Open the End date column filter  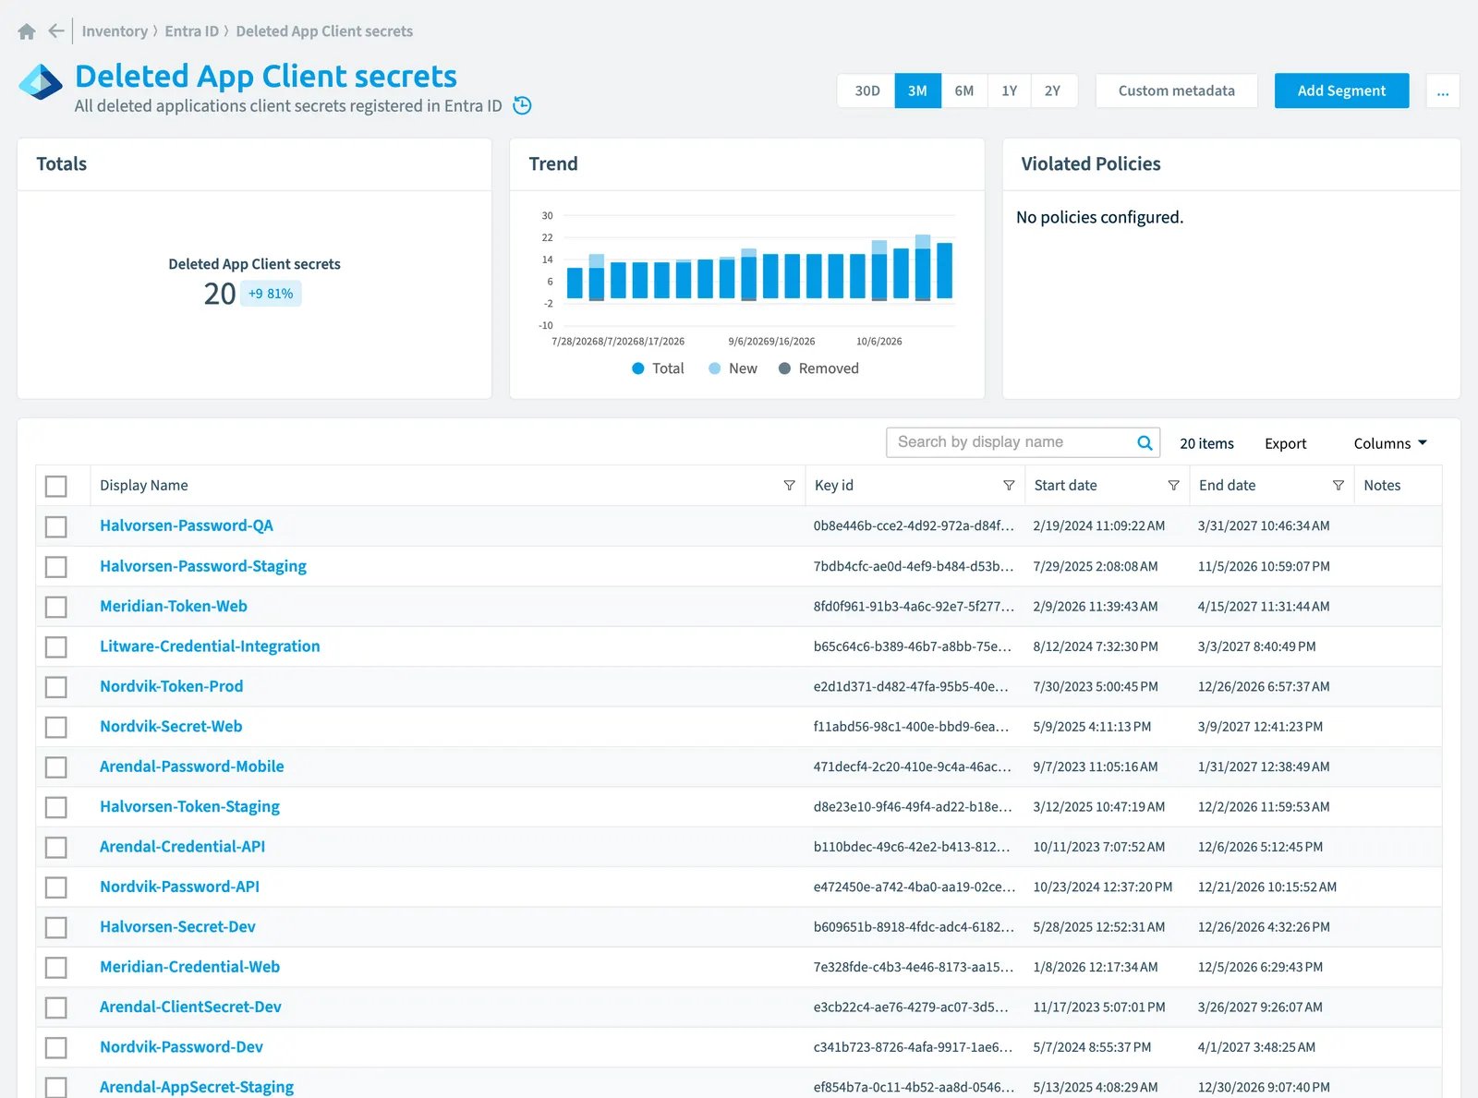pyautogui.click(x=1338, y=486)
